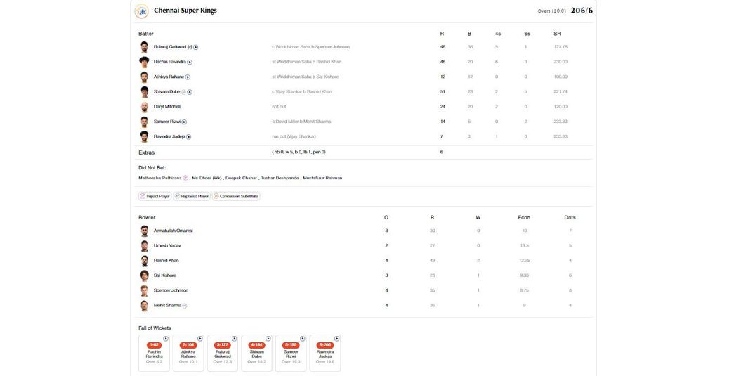Click play icon on 4-184 wicket card

point(268,339)
